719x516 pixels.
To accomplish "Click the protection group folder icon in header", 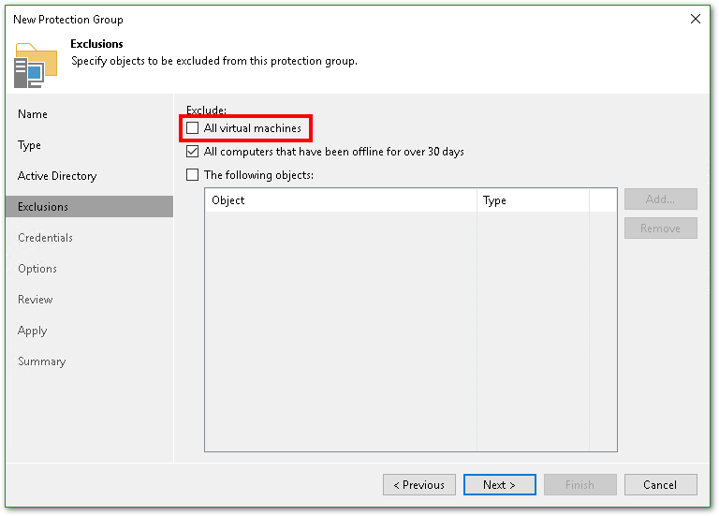I will coord(29,65).
